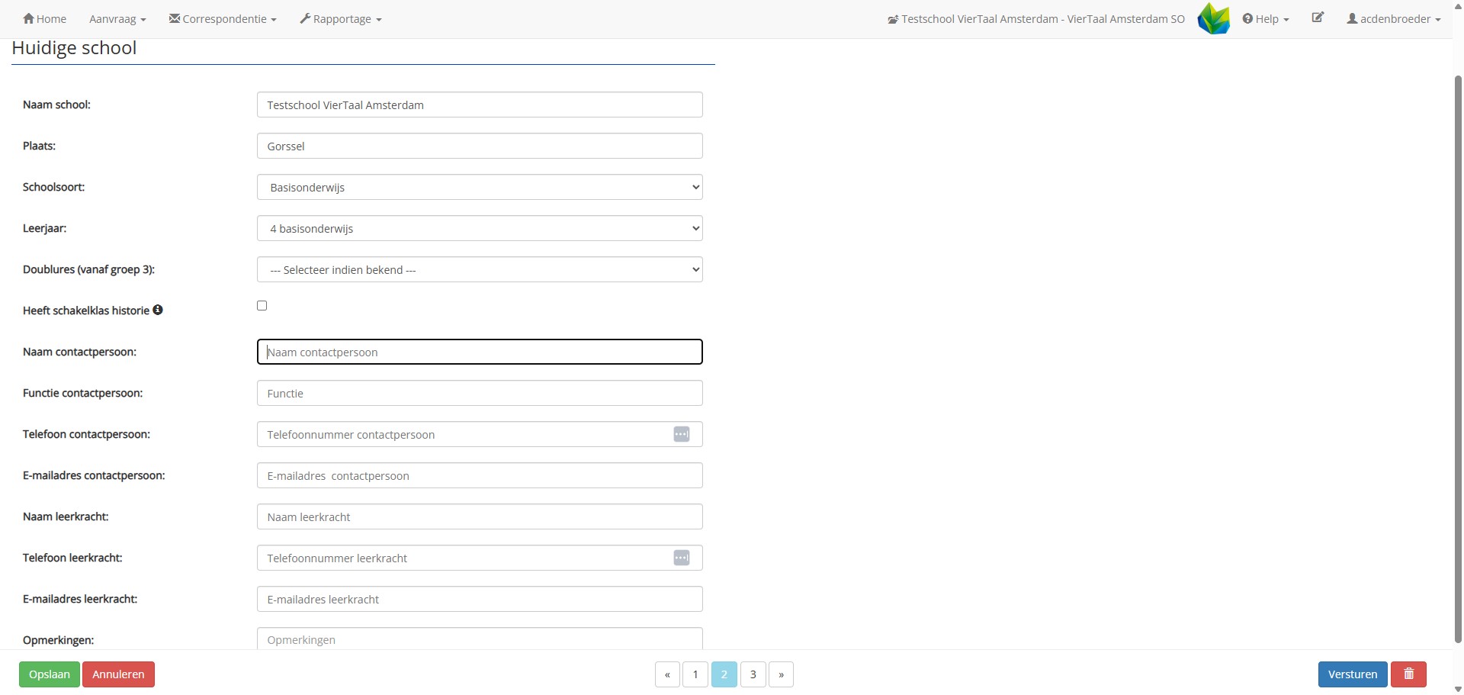This screenshot has height=695, width=1464.
Task: Click the Naam school input field
Action: pyautogui.click(x=480, y=105)
